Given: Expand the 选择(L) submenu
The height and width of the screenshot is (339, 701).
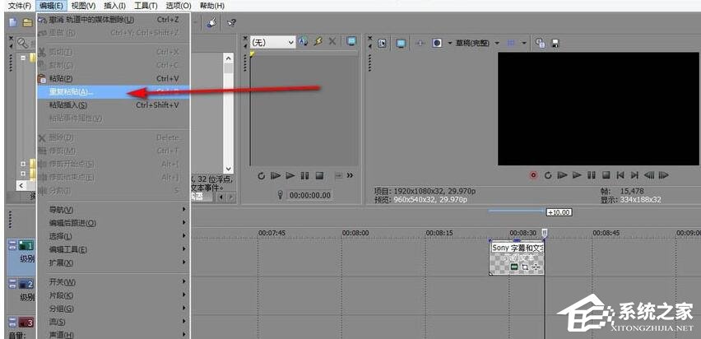Looking at the screenshot, I should pos(114,236).
